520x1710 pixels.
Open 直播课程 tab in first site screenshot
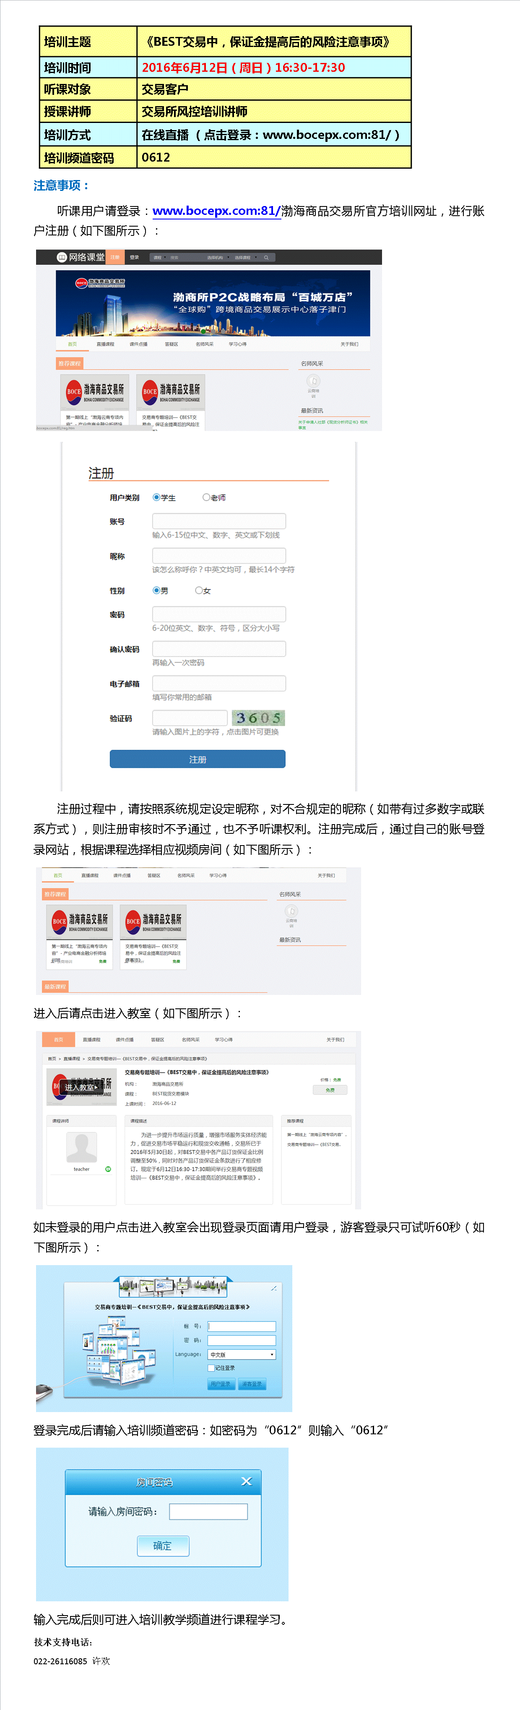(x=105, y=344)
